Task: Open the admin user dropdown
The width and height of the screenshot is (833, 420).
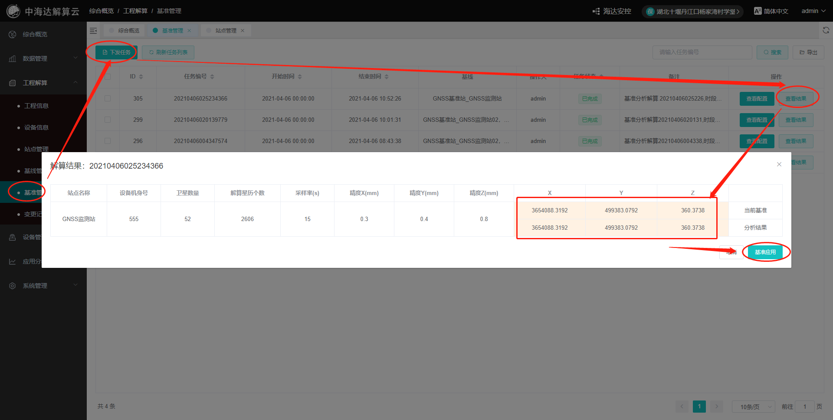Action: (x=813, y=11)
